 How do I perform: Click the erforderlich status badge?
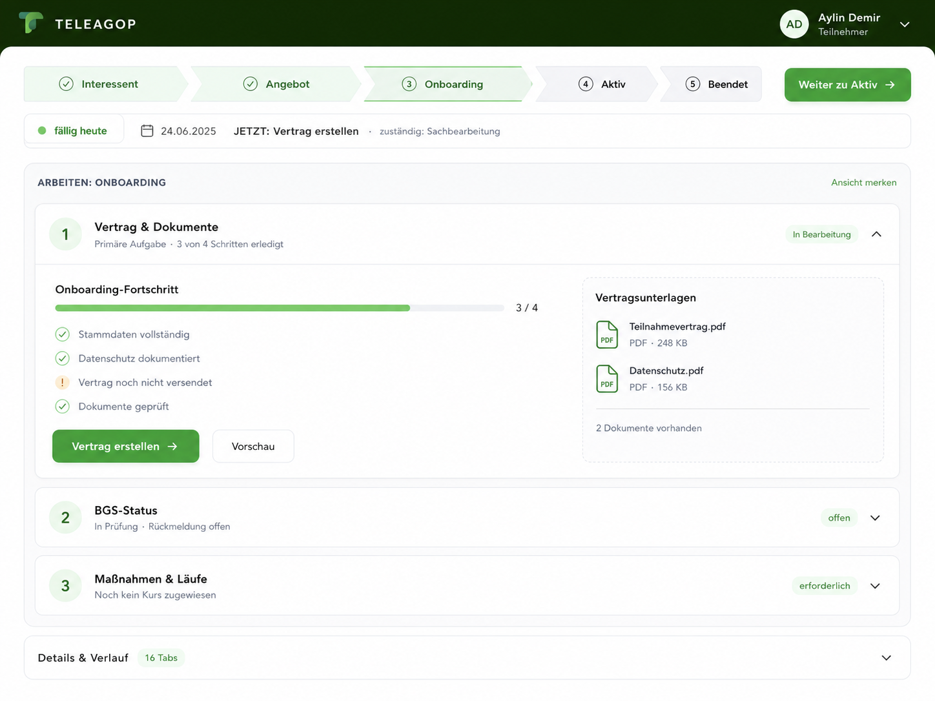point(825,585)
